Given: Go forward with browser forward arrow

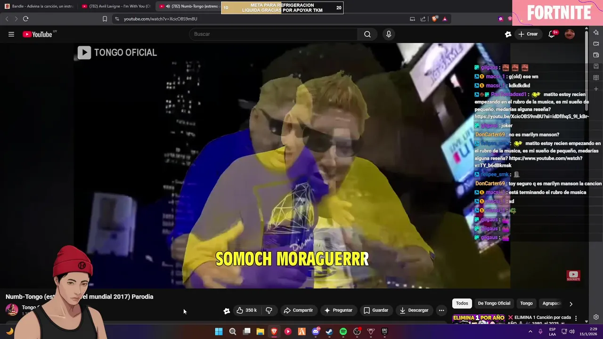Looking at the screenshot, I should (x=16, y=19).
